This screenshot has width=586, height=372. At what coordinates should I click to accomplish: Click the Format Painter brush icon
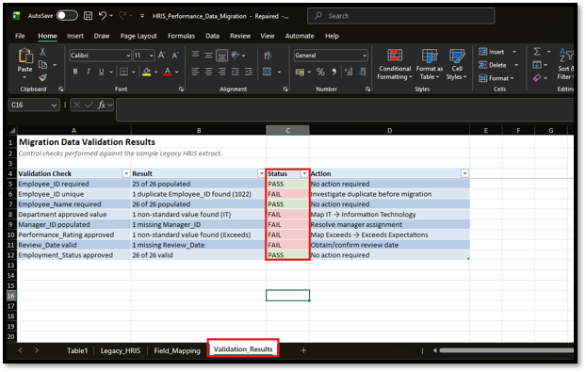(43, 77)
